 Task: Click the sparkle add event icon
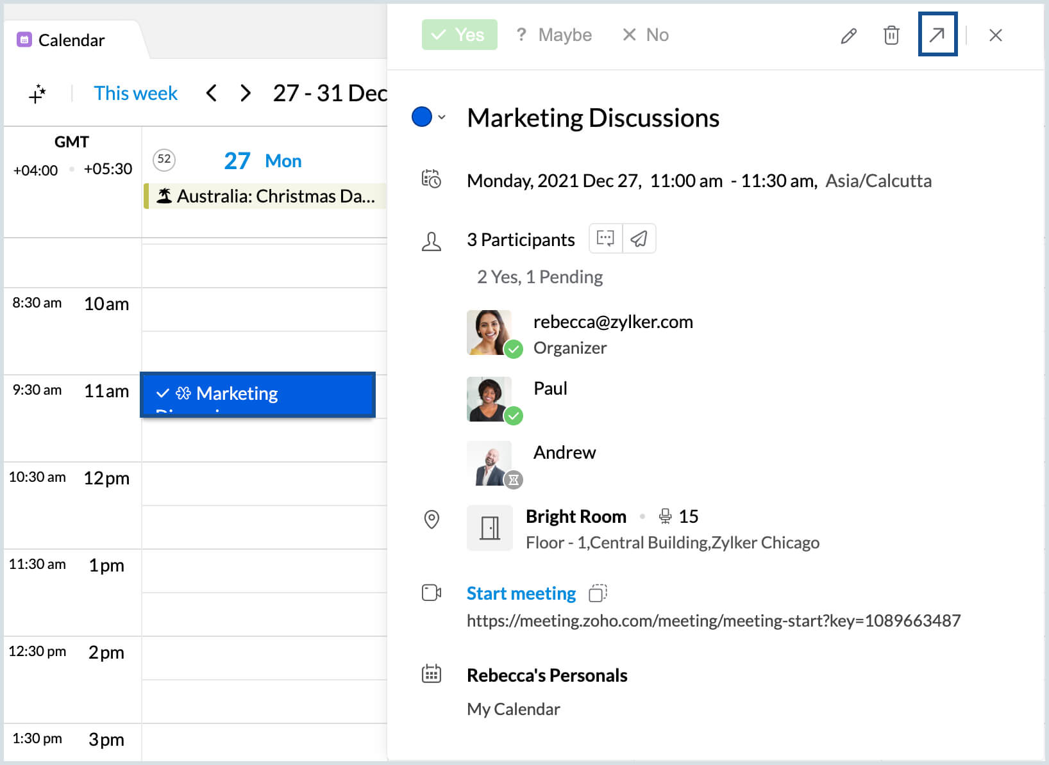click(37, 94)
